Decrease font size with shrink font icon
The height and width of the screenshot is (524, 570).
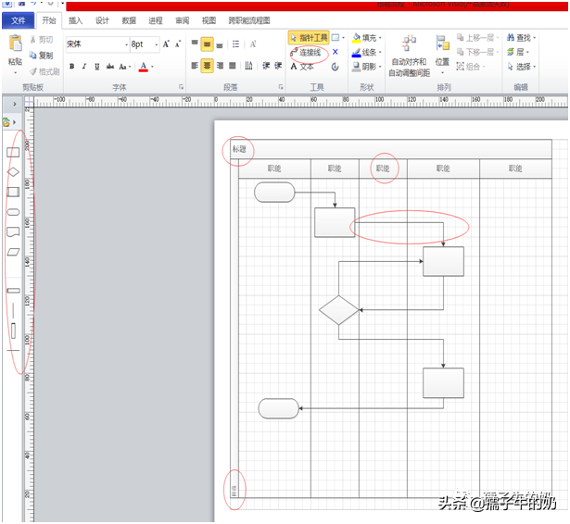coord(178,44)
